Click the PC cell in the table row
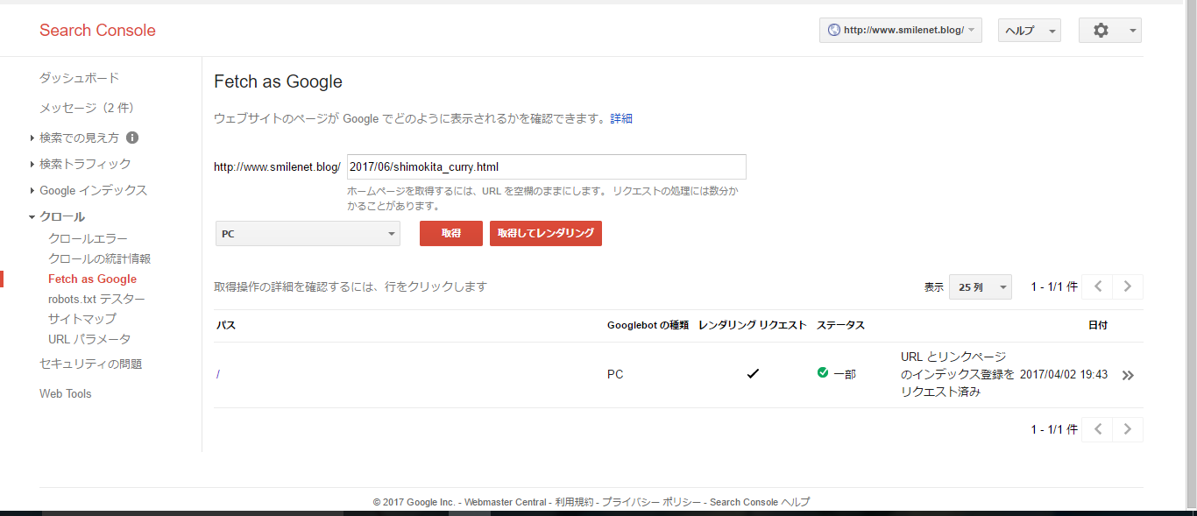The width and height of the screenshot is (1197, 516). [615, 374]
